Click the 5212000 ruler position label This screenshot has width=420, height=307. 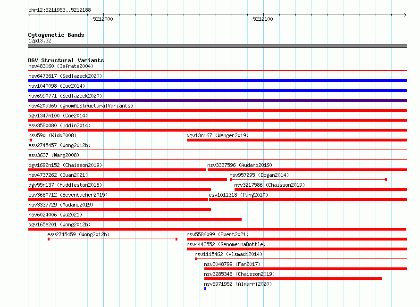point(103,19)
